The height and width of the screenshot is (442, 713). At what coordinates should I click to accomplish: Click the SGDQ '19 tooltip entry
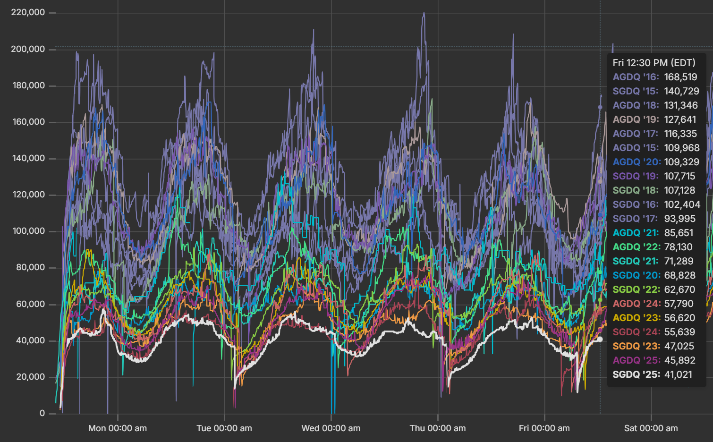click(x=654, y=176)
